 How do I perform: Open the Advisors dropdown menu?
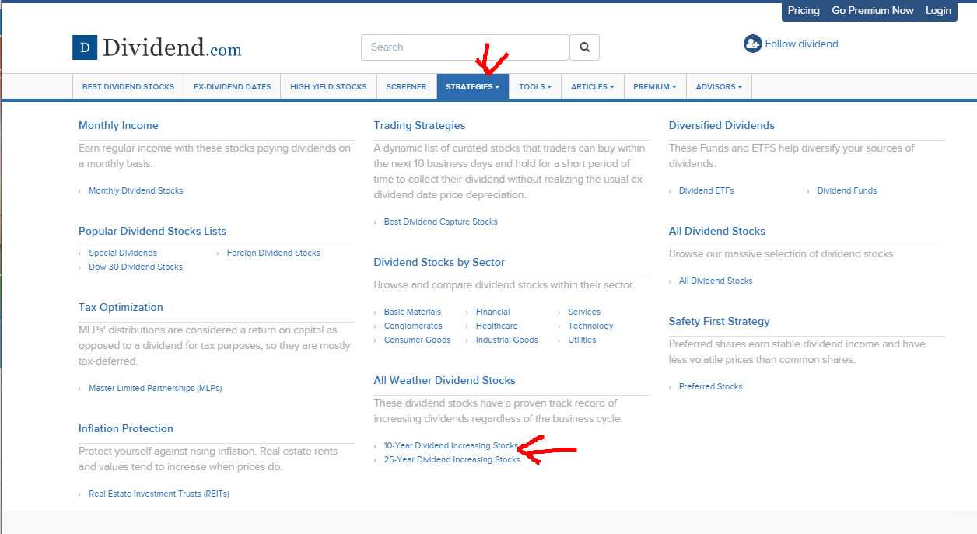click(719, 86)
